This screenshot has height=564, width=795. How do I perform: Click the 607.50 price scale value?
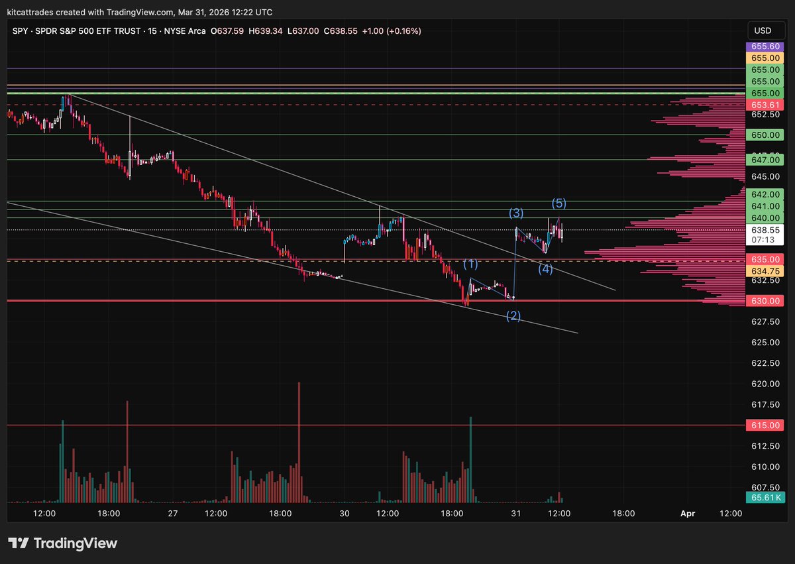click(x=765, y=487)
